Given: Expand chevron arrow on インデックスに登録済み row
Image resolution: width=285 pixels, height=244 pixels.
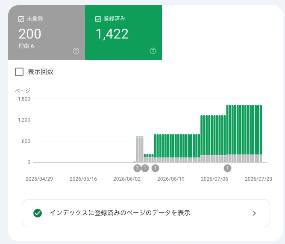Looking at the screenshot, I should [254, 213].
